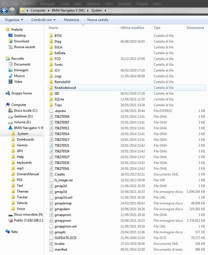Select gmap3d disc image file icon
Viewport: 208px width, 255px height.
click(x=51, y=192)
